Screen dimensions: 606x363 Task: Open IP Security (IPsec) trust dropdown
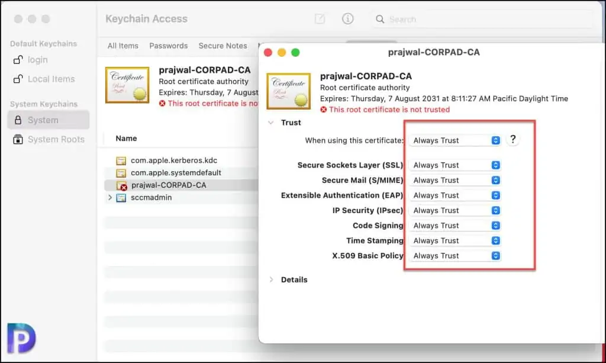[x=455, y=210]
